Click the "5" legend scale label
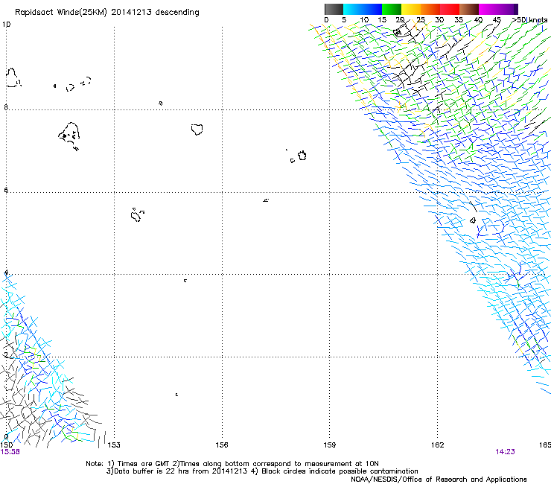Viewport: 551px width, 484px height. pyautogui.click(x=344, y=20)
